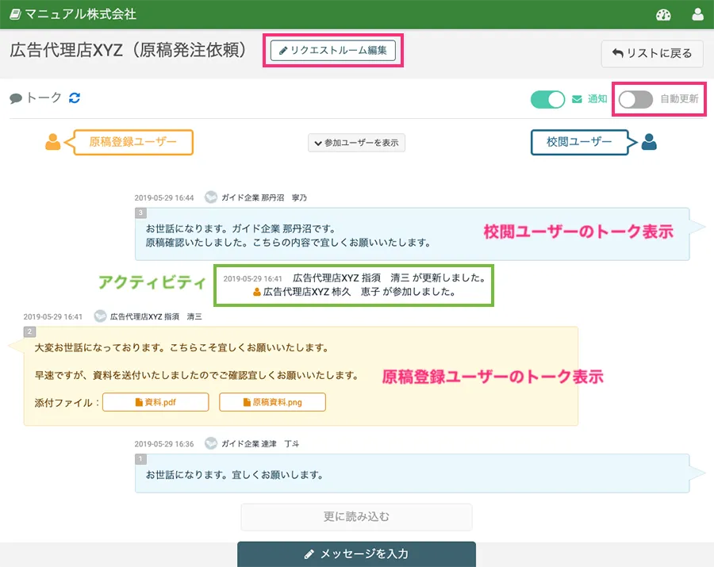The width and height of the screenshot is (714, 567).
Task: Click the envelope 通知 icon
Action: click(577, 99)
